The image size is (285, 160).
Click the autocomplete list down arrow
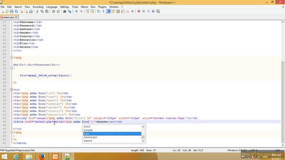tap(143, 141)
